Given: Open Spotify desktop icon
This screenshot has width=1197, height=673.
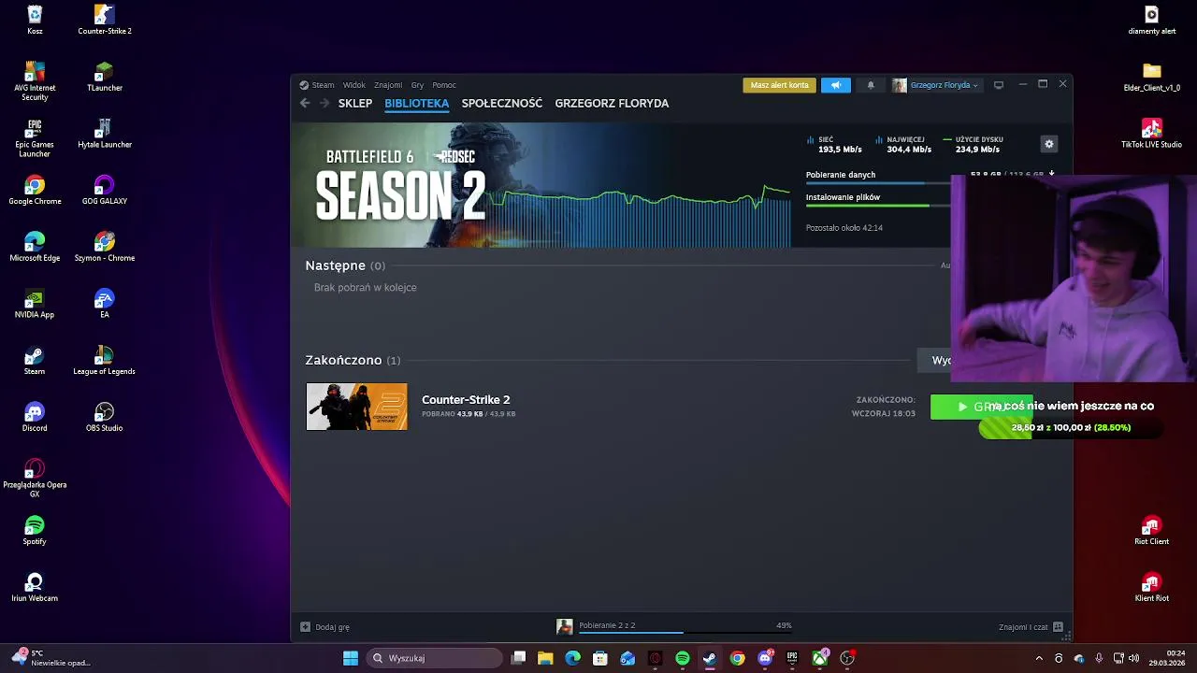Looking at the screenshot, I should click(35, 531).
